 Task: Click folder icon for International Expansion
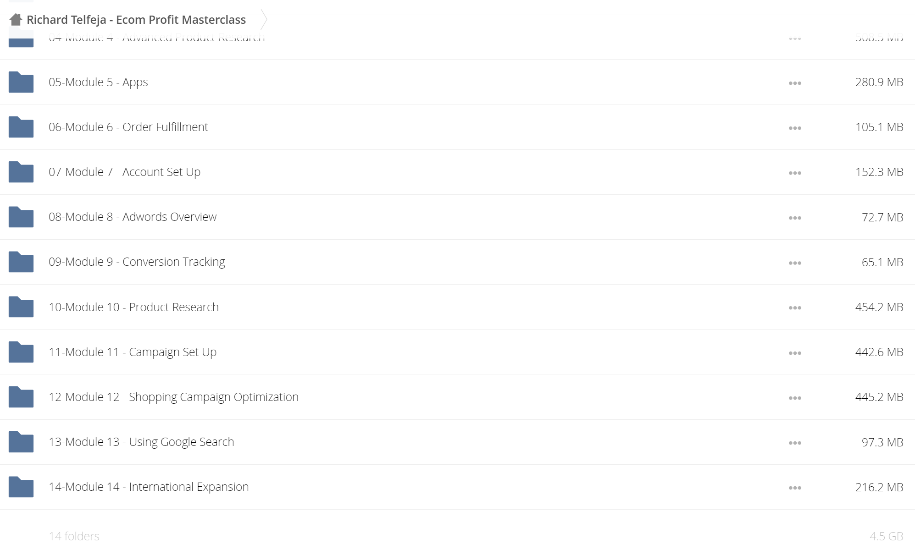(x=21, y=487)
